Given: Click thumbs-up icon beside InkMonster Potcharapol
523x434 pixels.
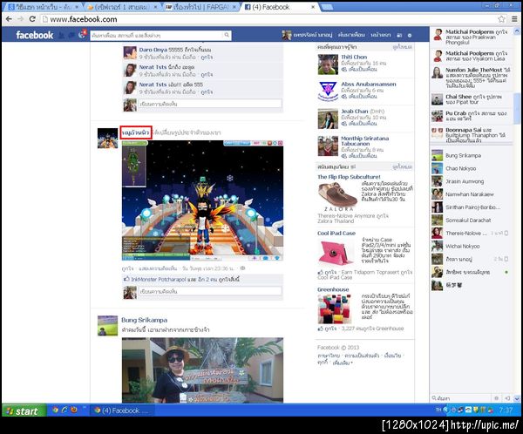Looking at the screenshot, I should pos(126,279).
